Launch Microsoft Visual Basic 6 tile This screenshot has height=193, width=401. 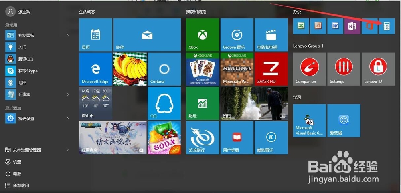coord(310,121)
